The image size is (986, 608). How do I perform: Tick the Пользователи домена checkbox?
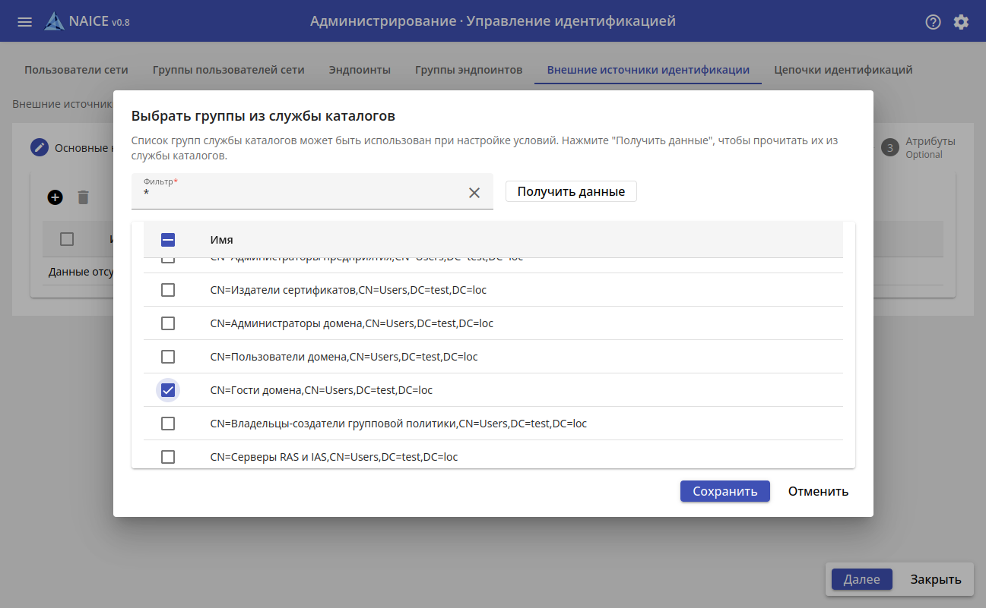point(168,357)
